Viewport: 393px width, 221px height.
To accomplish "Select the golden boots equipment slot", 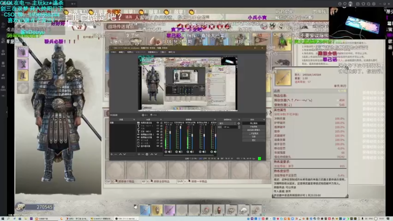I will coord(23,76).
